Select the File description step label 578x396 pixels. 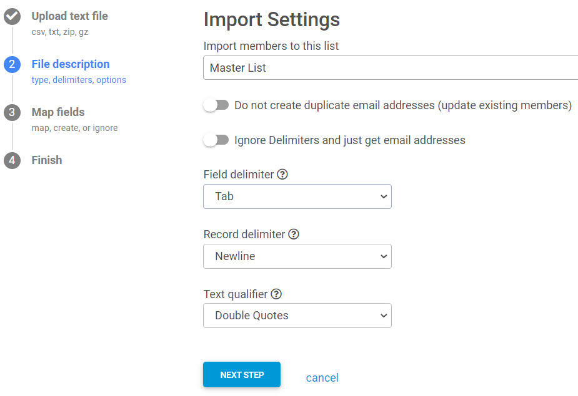pyautogui.click(x=71, y=64)
